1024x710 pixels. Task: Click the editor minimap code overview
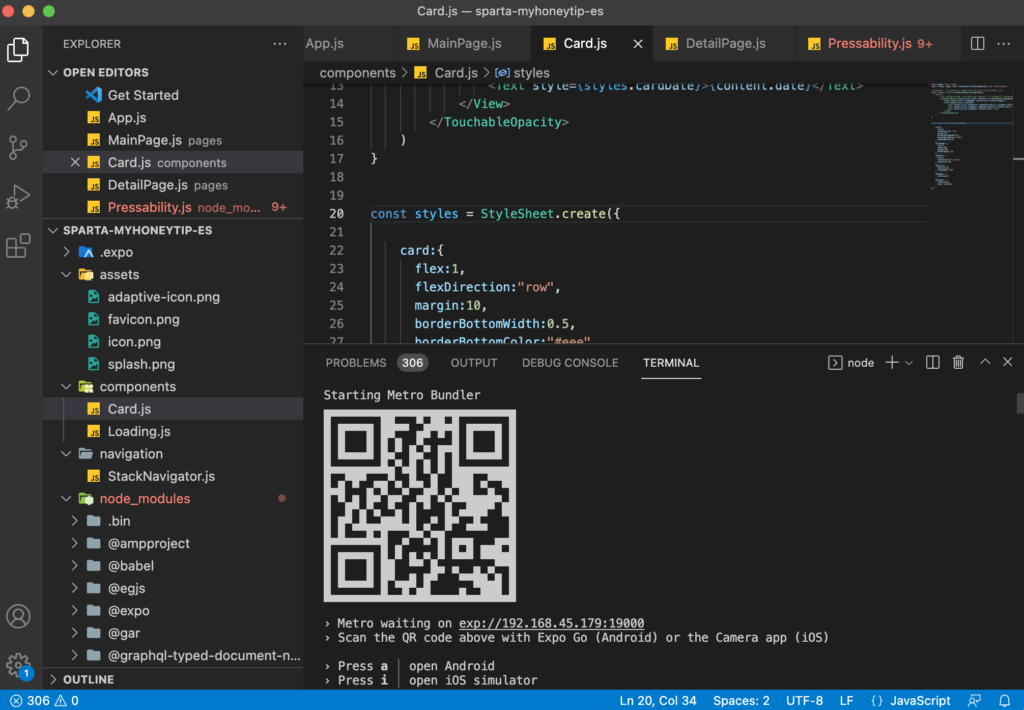971,135
